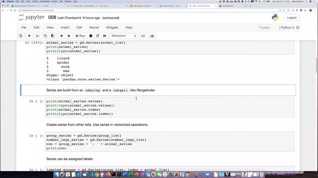Click the bar chart toolbar icon
The width and height of the screenshot is (318, 178).
(152, 36)
